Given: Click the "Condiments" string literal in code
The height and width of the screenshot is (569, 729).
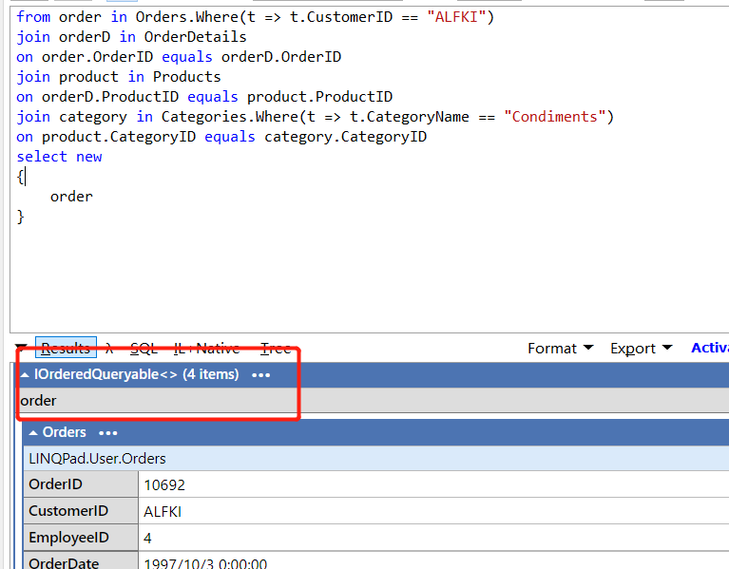Looking at the screenshot, I should coord(555,117).
